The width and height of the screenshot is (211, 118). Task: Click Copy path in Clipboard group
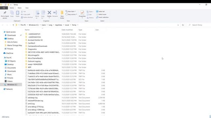pyautogui.click(x=26, y=14)
